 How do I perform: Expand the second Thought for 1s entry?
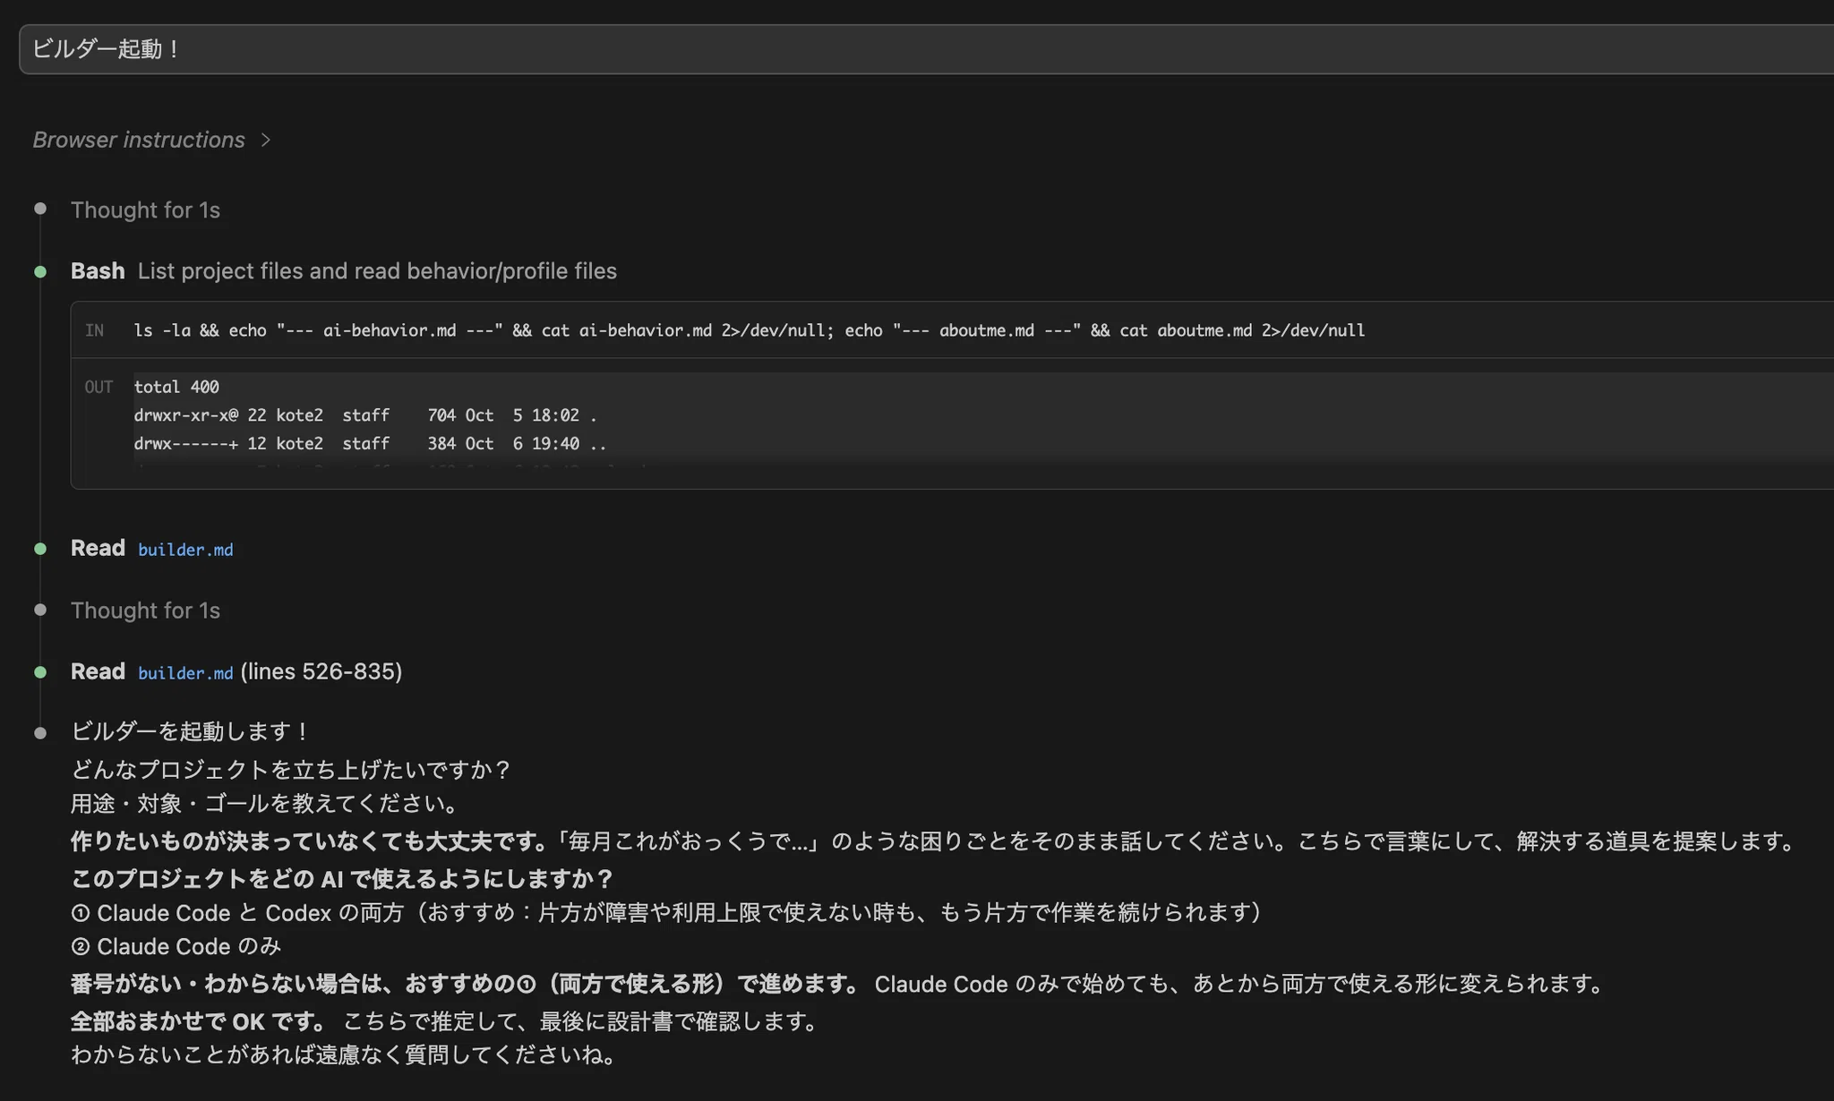coord(145,610)
